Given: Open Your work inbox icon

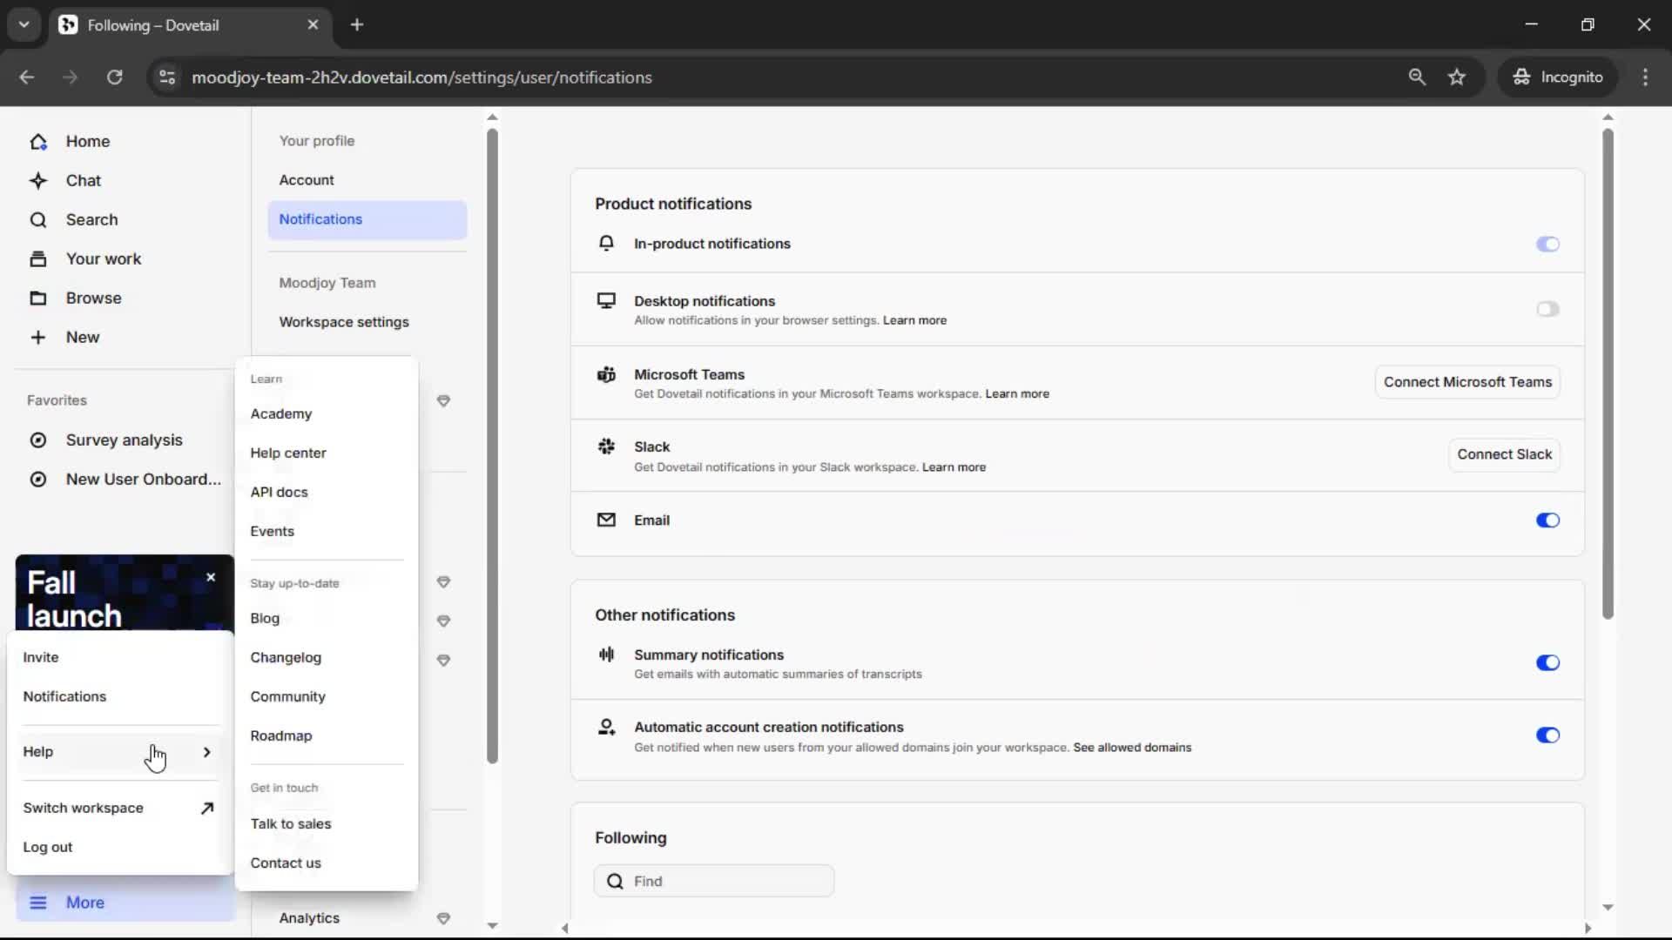Looking at the screenshot, I should point(38,259).
